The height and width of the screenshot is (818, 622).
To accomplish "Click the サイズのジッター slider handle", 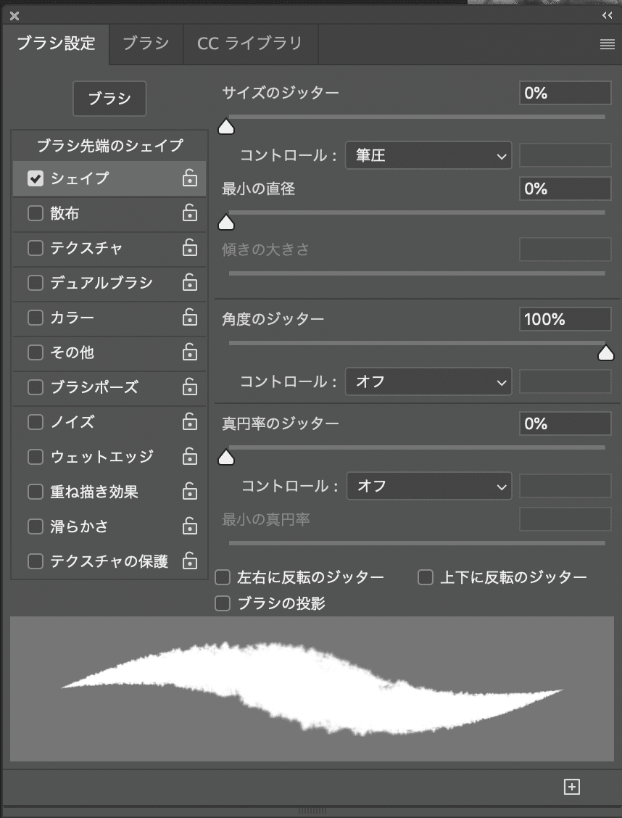I will tap(225, 127).
